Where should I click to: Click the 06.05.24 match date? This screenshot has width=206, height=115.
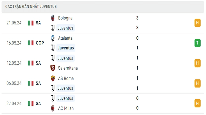14,83
